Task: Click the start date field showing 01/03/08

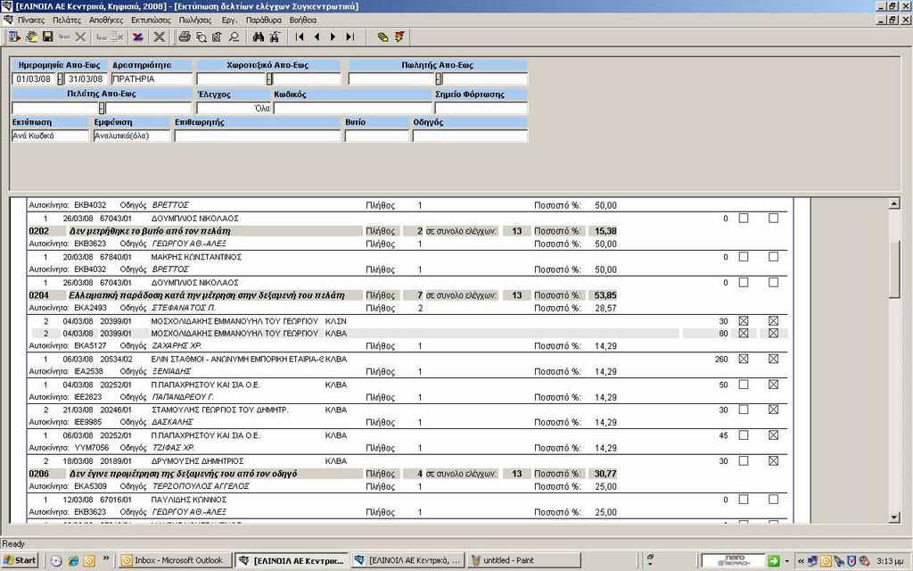Action: (x=34, y=79)
